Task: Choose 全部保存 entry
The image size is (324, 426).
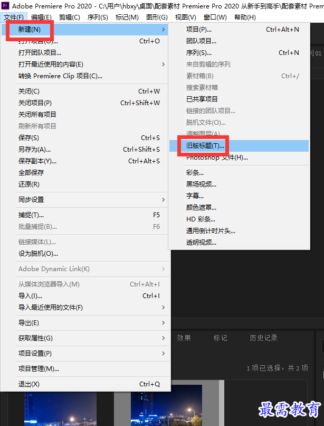Action: point(84,173)
